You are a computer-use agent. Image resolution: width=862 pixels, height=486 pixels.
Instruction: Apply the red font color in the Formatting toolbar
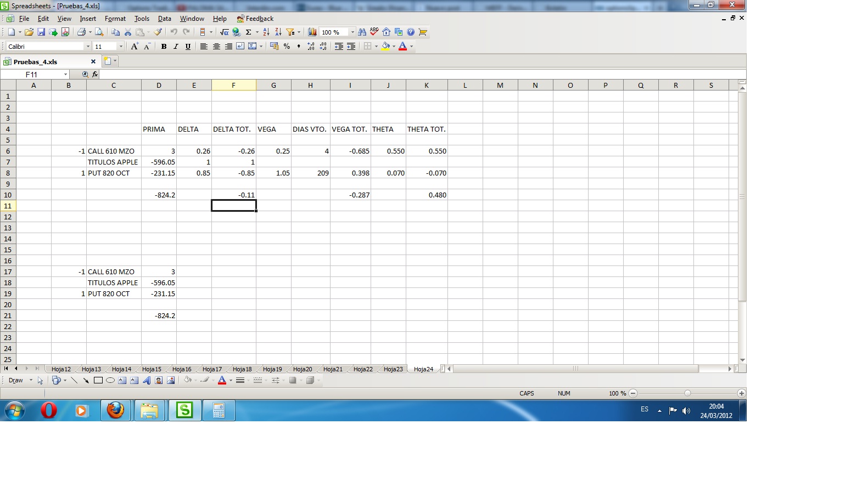coord(402,47)
